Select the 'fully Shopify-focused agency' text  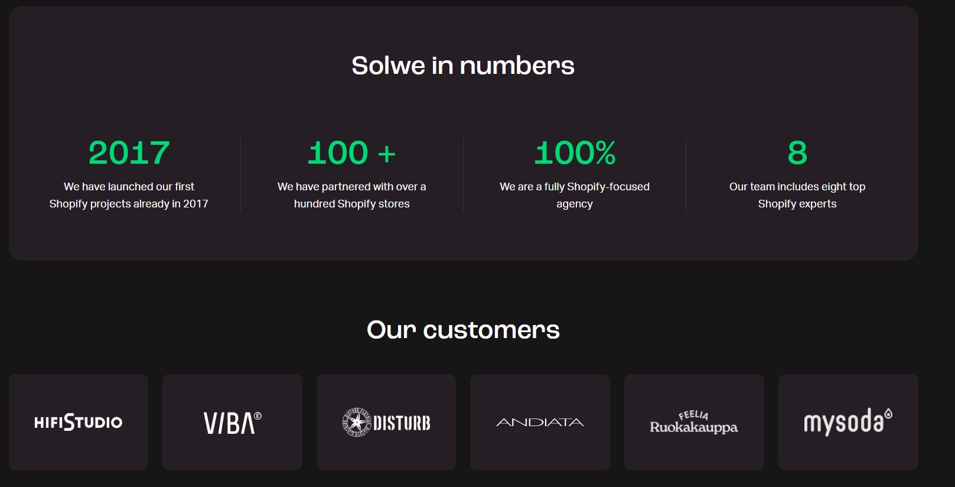[x=575, y=195]
